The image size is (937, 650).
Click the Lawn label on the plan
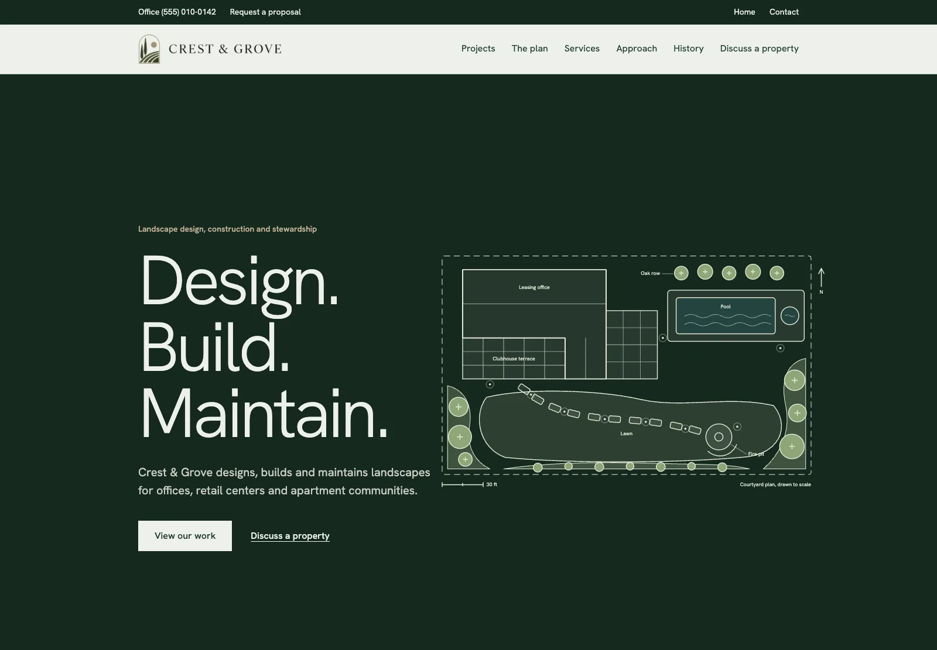click(x=627, y=434)
